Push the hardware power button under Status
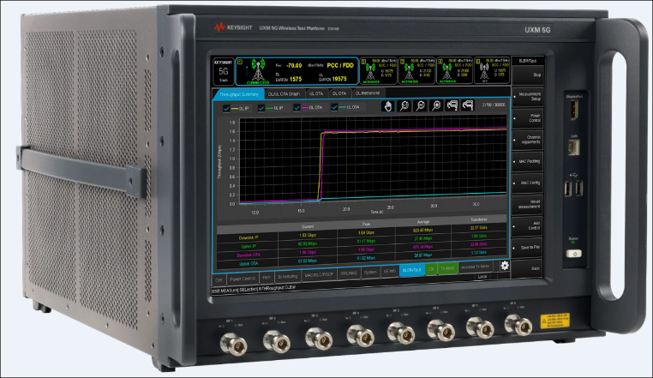The width and height of the screenshot is (653, 378). tap(574, 254)
